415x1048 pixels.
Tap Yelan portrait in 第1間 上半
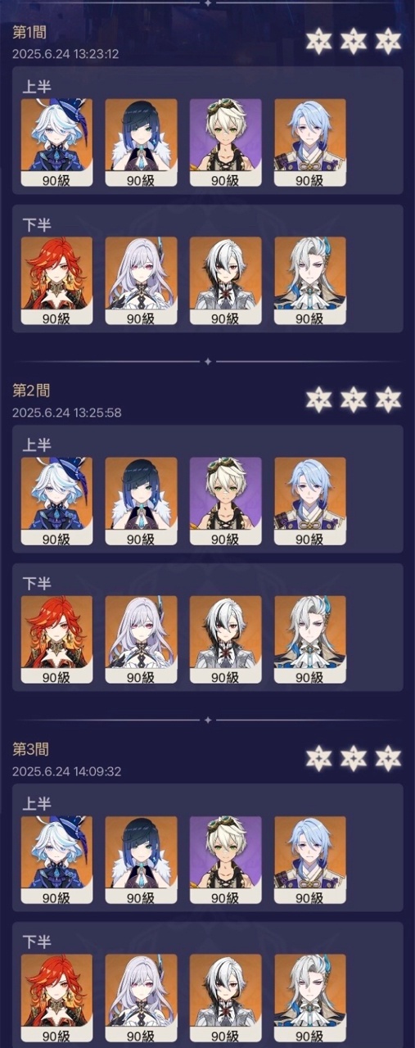pos(141,142)
